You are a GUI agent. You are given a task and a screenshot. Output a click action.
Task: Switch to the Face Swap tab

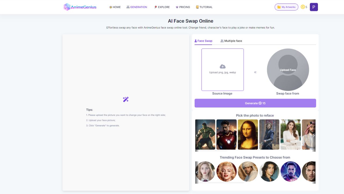click(203, 41)
